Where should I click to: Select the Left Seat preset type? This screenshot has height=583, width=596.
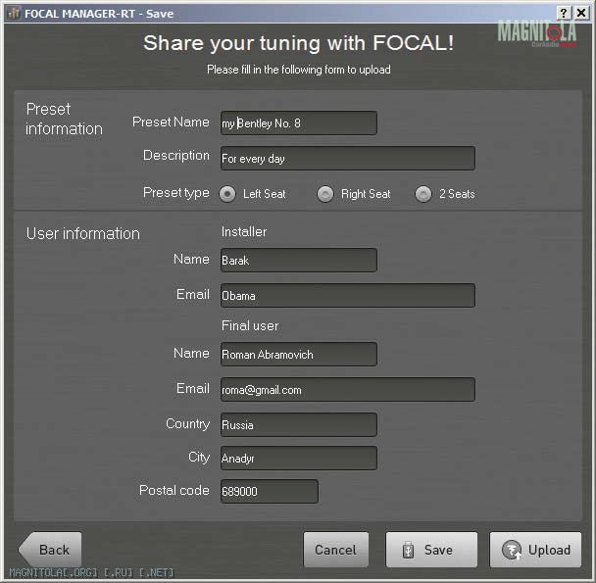coord(227,194)
